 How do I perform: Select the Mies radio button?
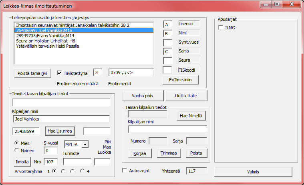(17, 143)
